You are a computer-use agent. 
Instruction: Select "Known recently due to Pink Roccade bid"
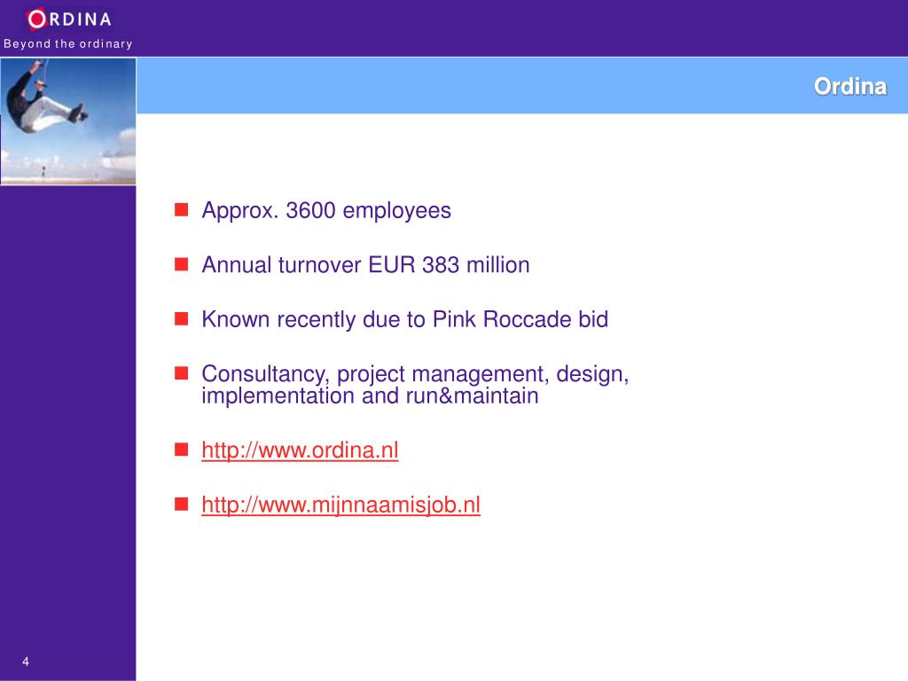tap(404, 319)
